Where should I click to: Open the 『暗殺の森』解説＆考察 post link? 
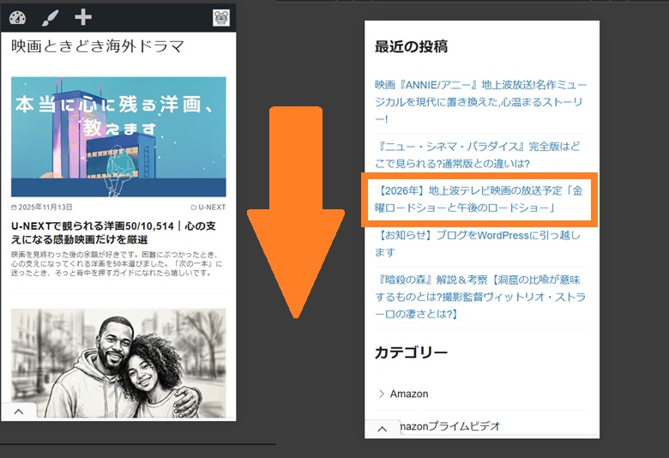tap(480, 297)
